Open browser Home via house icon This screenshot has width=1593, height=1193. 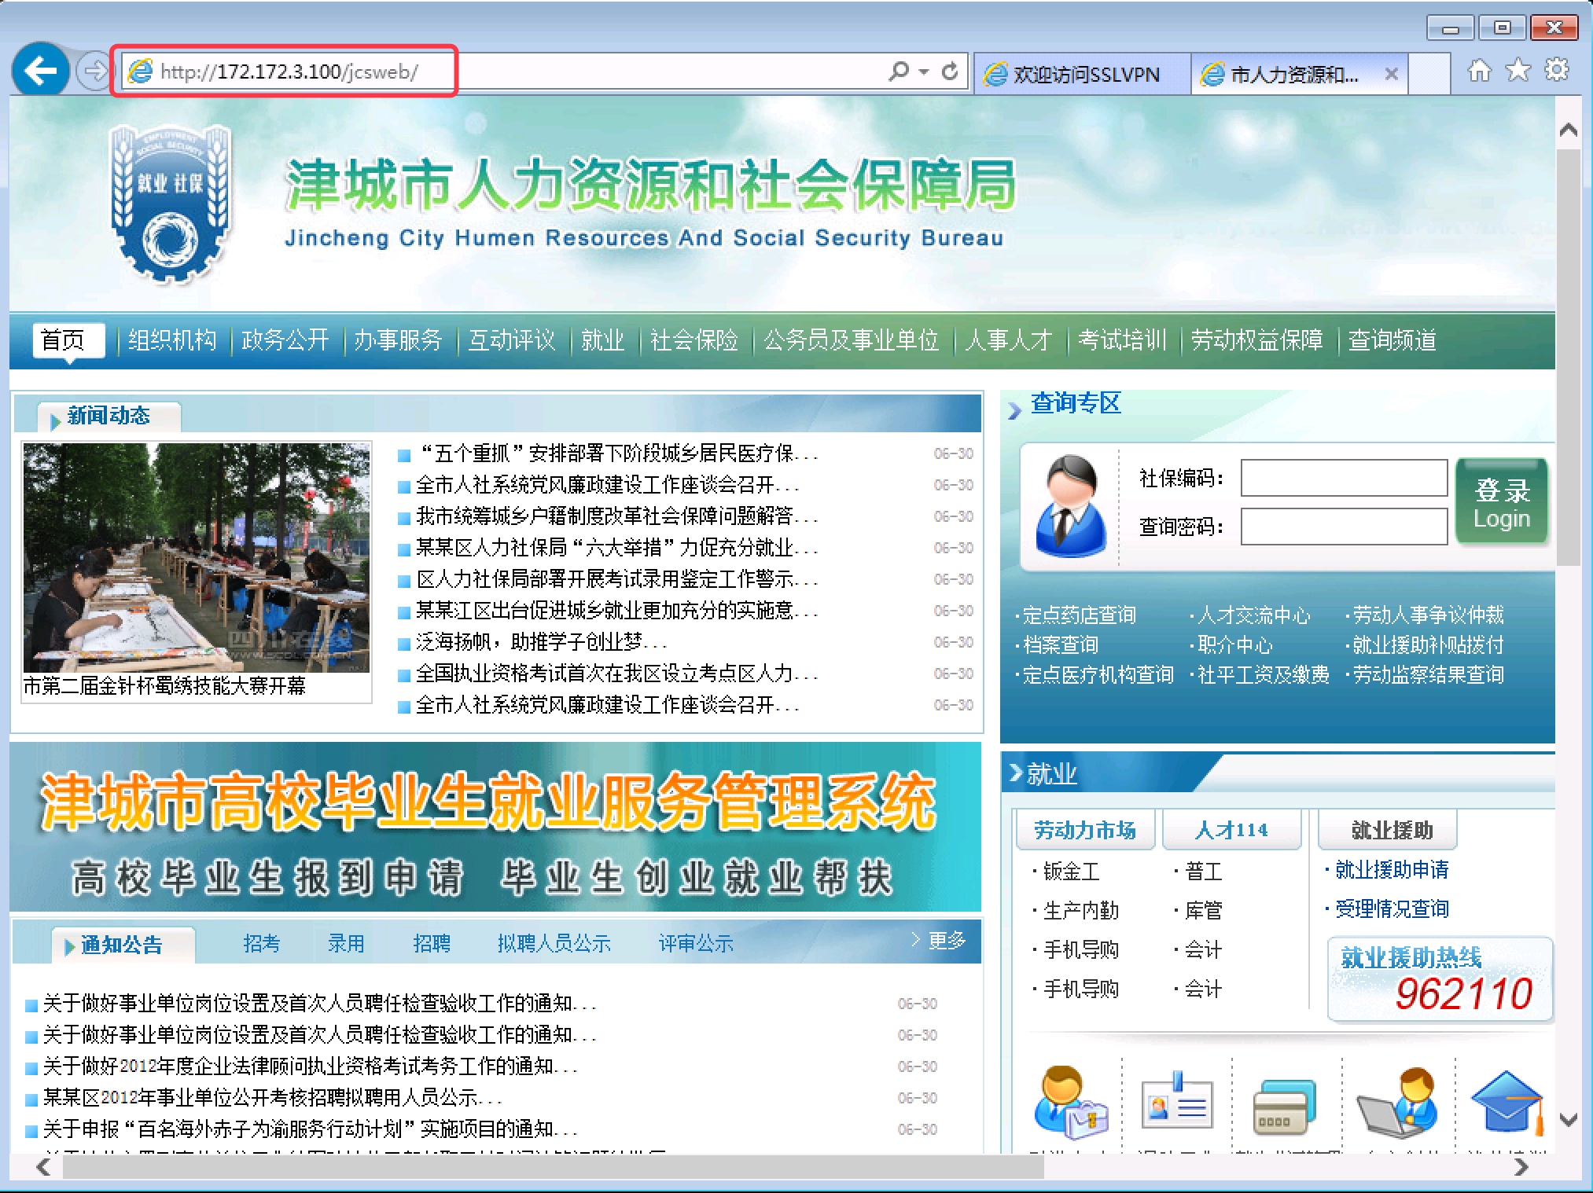1479,71
